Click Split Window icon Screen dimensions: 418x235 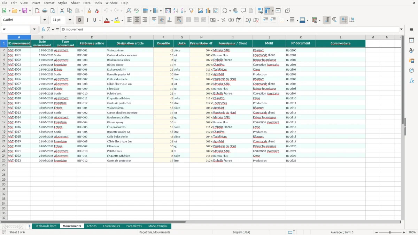(278, 11)
